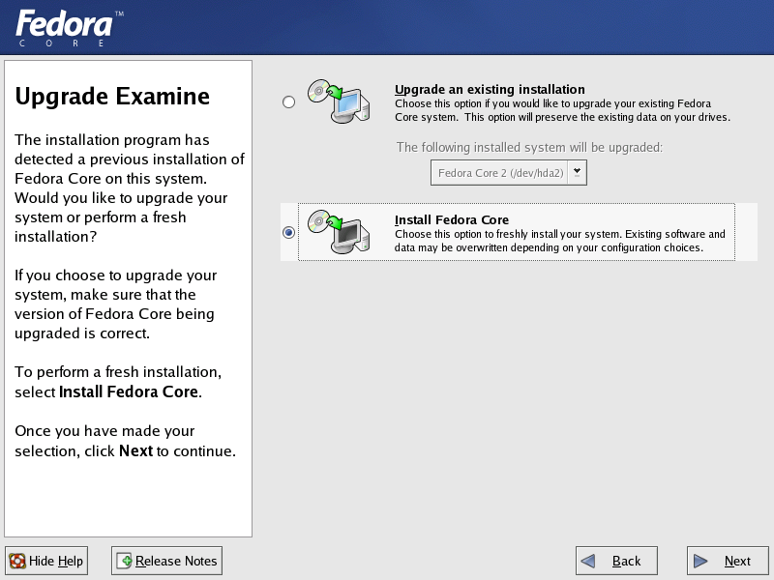This screenshot has width=774, height=580.
Task: Click the dropdown arrow beside Fedora Core 2
Action: coord(577,173)
